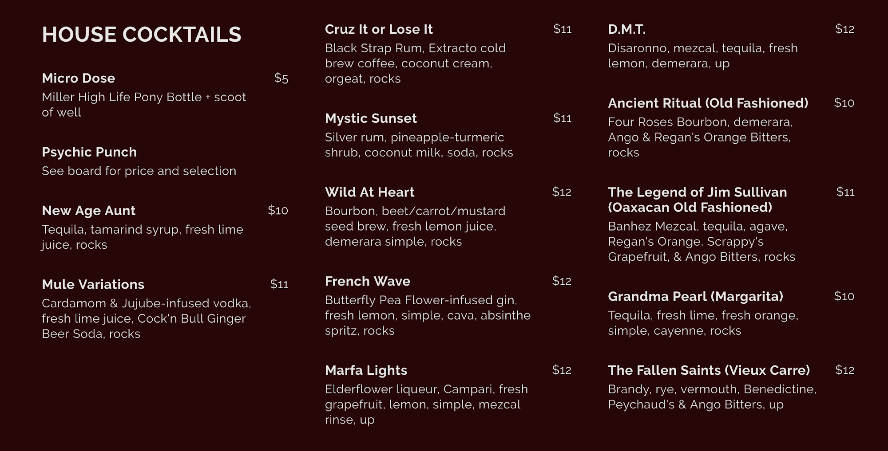Click the Cruz It or Lose It title
The image size is (888, 451).
(x=378, y=29)
